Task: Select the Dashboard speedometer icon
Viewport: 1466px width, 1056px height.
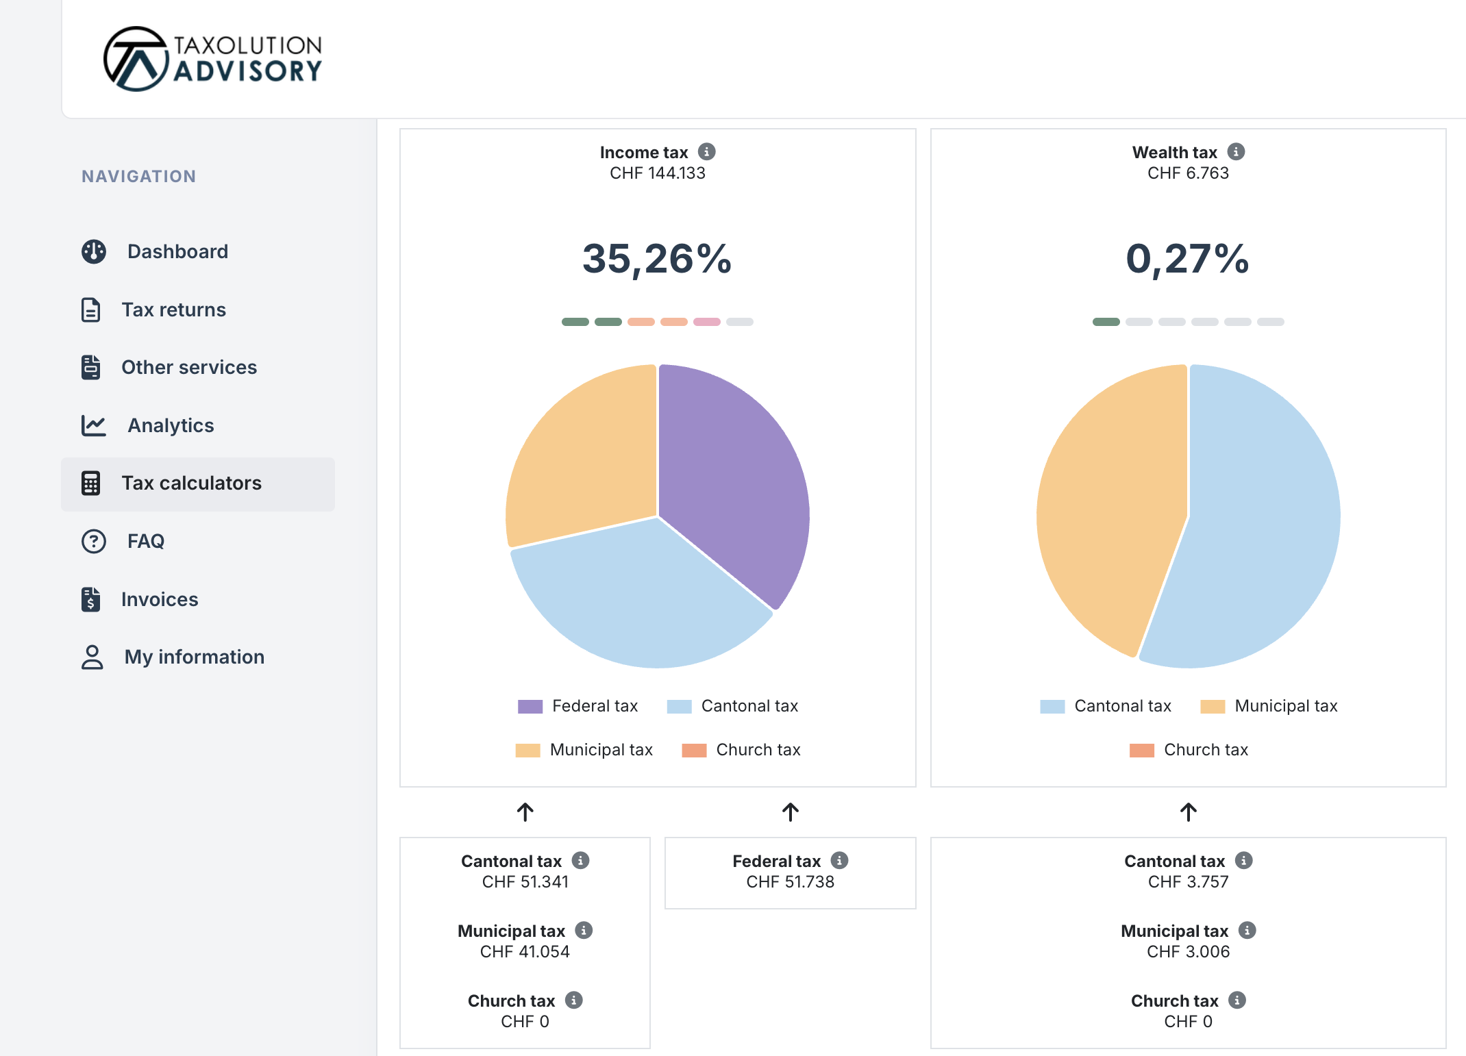Action: (92, 251)
